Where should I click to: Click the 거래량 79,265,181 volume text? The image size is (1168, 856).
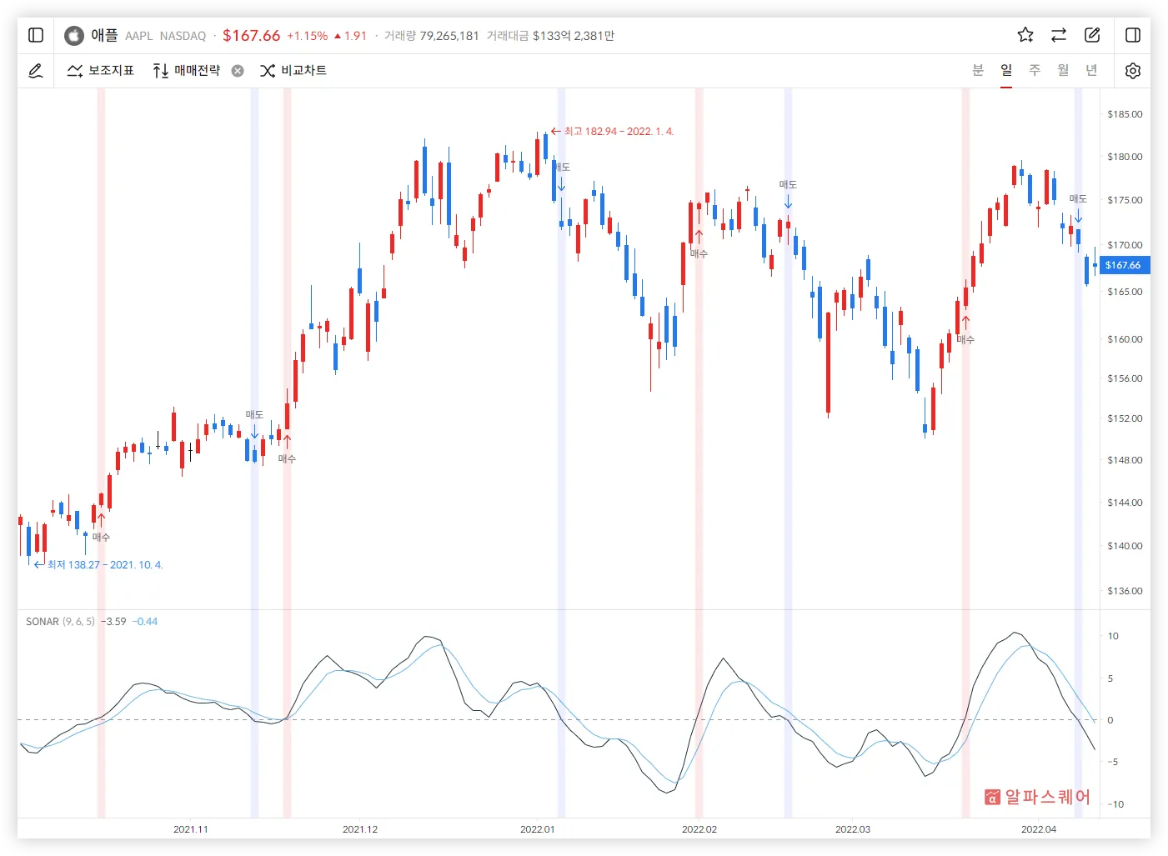(x=431, y=36)
